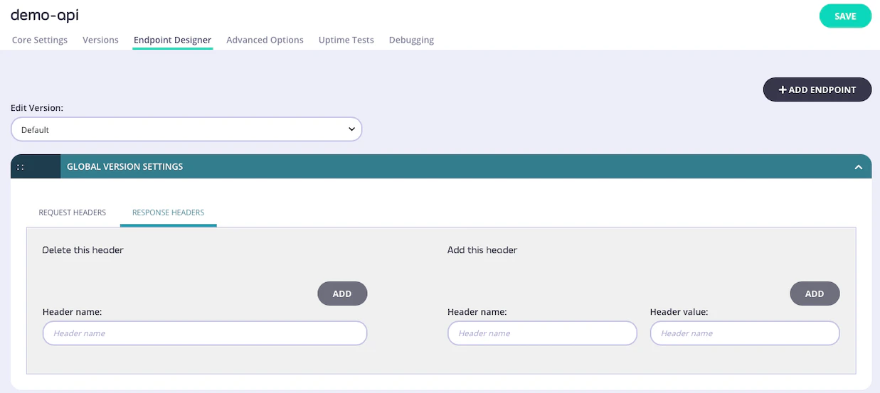Click the Edit Version label

click(x=37, y=108)
